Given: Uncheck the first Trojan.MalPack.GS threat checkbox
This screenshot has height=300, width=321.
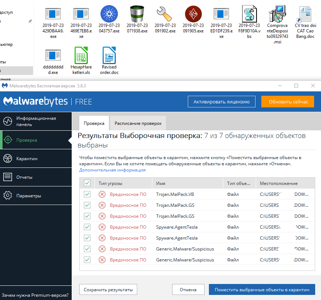Looking at the screenshot, I should point(87,205).
